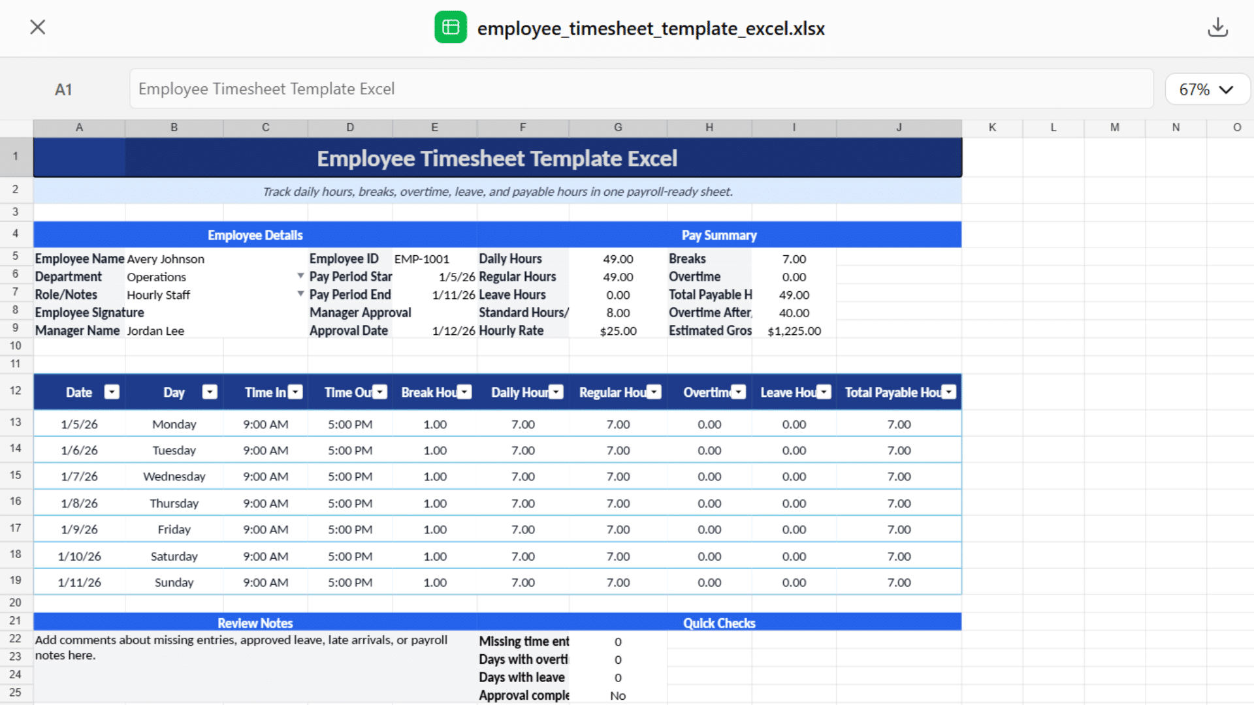Open the Regular Hours filter dropdown

[654, 392]
